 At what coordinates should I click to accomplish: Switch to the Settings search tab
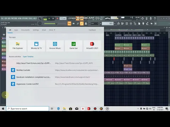coord(36,30)
